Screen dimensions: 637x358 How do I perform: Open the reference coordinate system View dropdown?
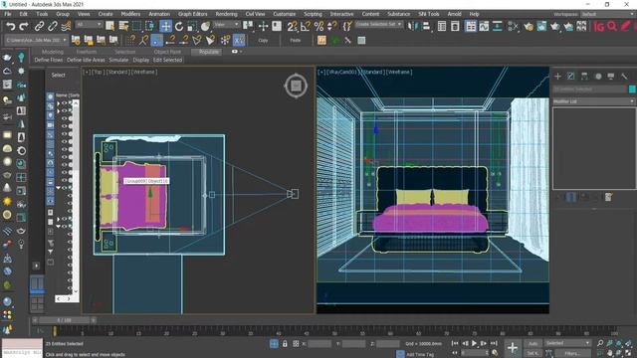pos(226,25)
